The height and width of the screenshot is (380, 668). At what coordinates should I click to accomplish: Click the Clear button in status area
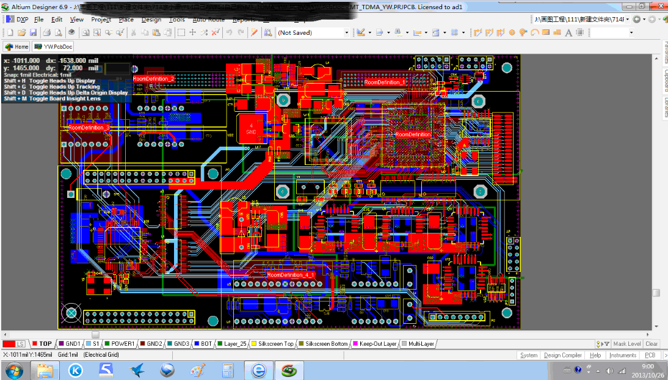(652, 344)
